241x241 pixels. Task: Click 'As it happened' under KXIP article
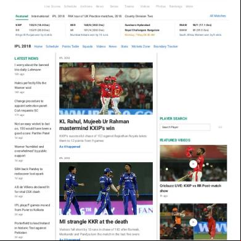70,147
